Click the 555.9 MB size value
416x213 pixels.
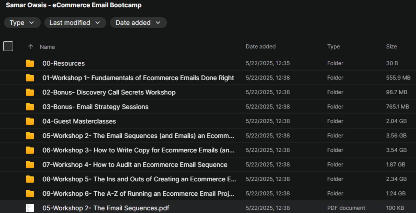point(398,78)
